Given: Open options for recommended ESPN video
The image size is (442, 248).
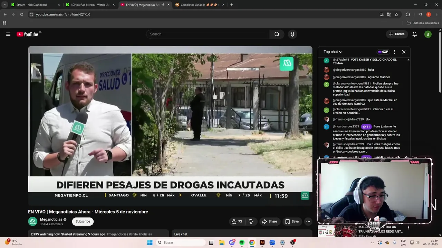Looking at the screenshot, I should coord(409,228).
